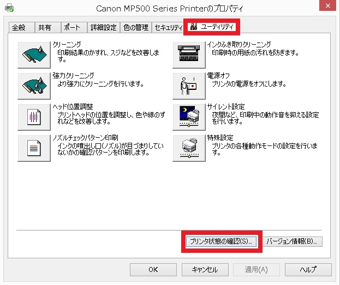Click the ヘッド位置調整 heading text
The image size is (340, 285).
click(x=73, y=107)
